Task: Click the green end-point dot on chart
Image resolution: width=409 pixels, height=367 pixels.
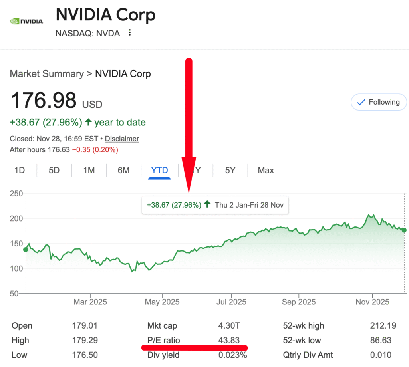Action: (x=404, y=230)
